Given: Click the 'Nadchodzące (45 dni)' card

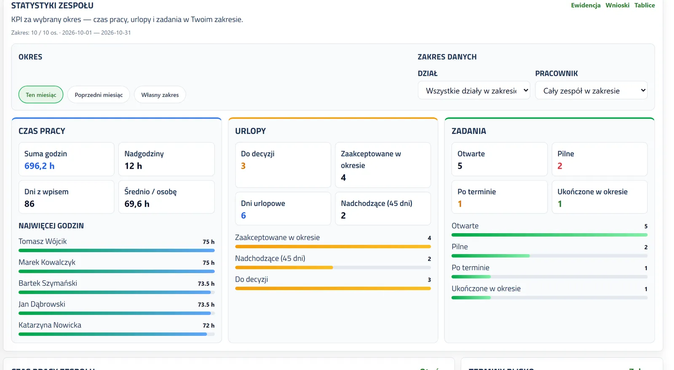Looking at the screenshot, I should (x=383, y=209).
